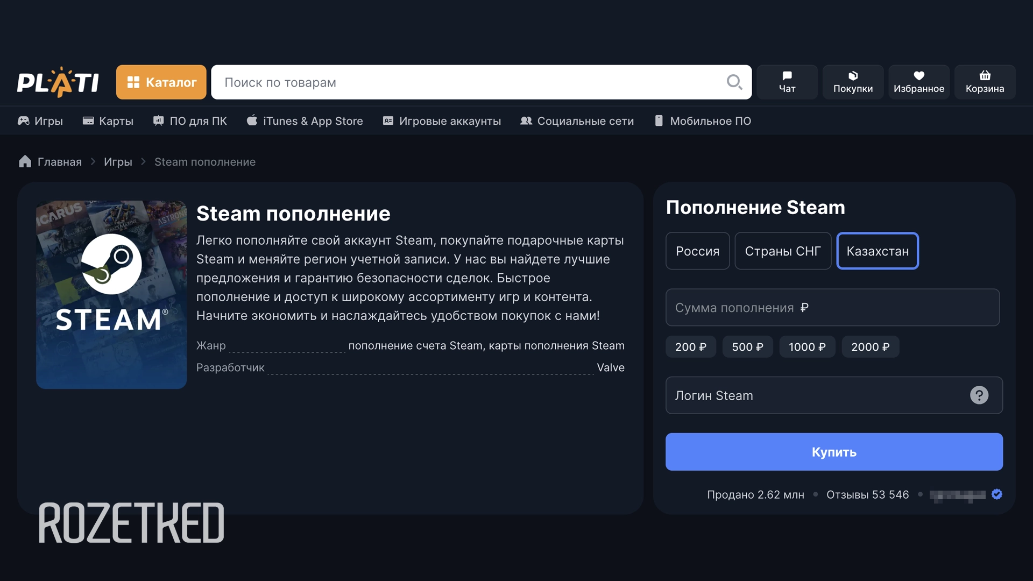Click the home icon in breadcrumbs
Image resolution: width=1033 pixels, height=581 pixels.
[25, 162]
